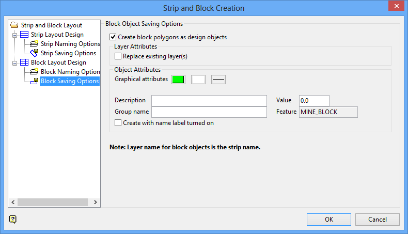This screenshot has width=408, height=234.
Task: Click the green color swatch
Action: click(x=178, y=79)
